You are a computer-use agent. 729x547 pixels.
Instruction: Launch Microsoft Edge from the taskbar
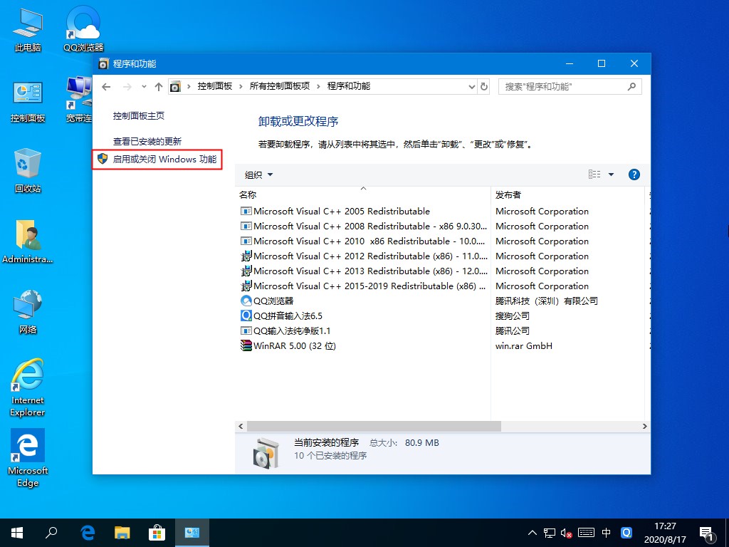point(87,532)
